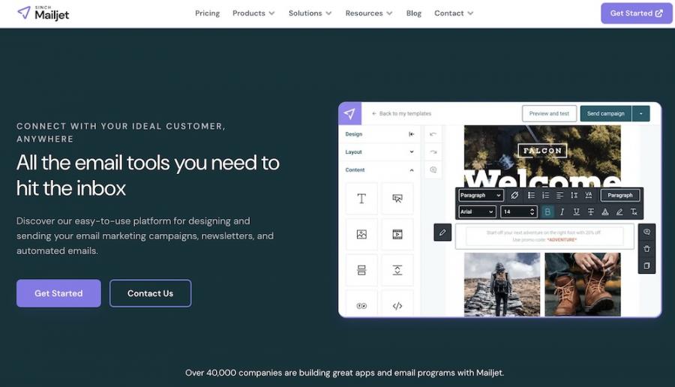The image size is (675, 387).
Task: Click the comment icon below redo
Action: pos(433,169)
